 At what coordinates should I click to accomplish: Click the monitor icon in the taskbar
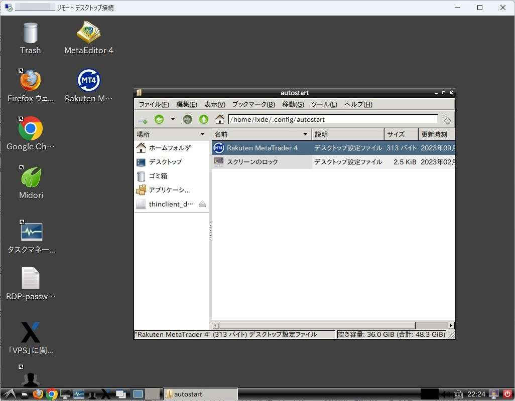(x=65, y=394)
